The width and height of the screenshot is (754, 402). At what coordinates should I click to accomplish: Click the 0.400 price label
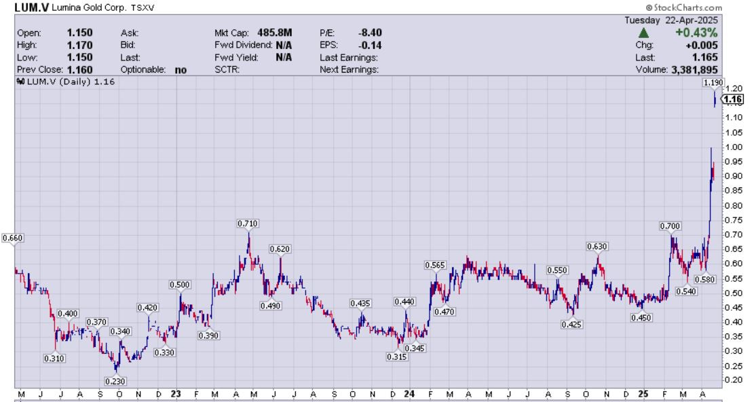click(x=67, y=314)
